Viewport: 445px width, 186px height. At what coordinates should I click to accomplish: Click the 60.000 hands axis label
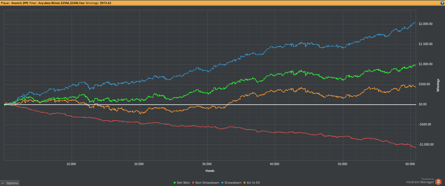411,164
